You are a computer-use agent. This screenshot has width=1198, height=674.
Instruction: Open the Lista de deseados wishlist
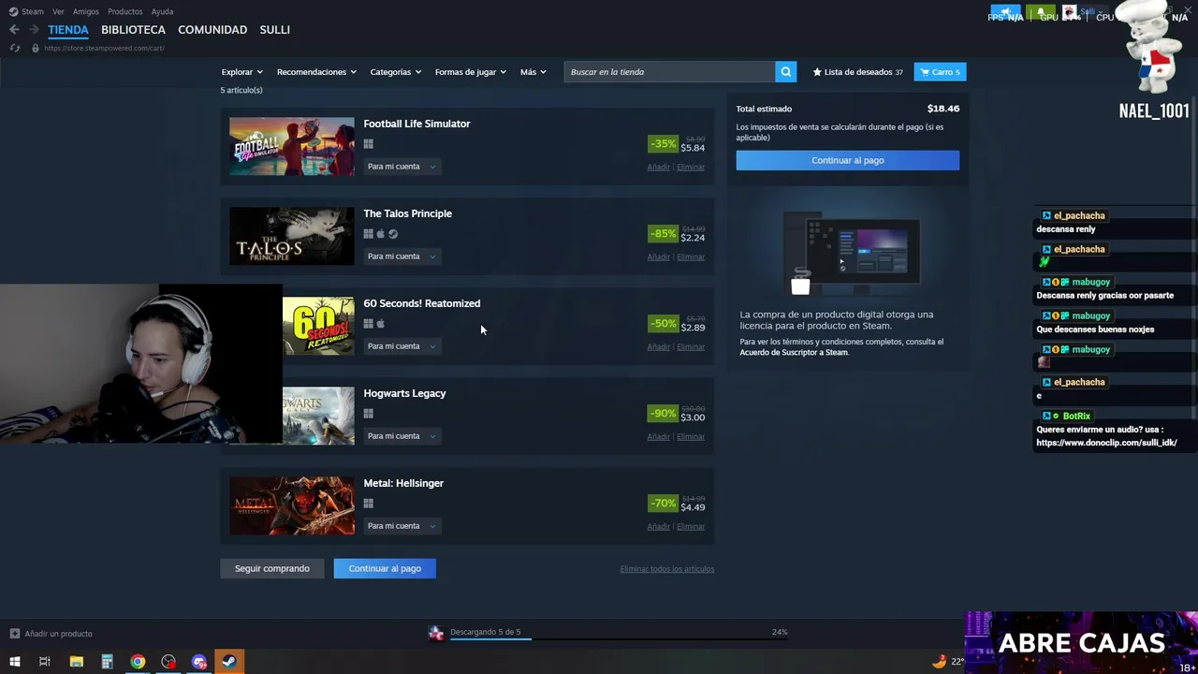click(x=858, y=72)
